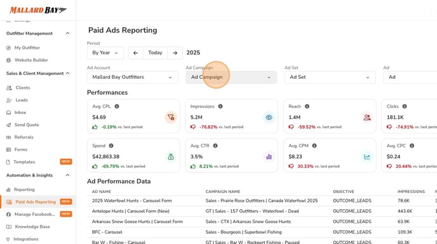The width and height of the screenshot is (437, 244).
Task: Select 'BFC - Carousel' ad row
Action: click(x=262, y=232)
